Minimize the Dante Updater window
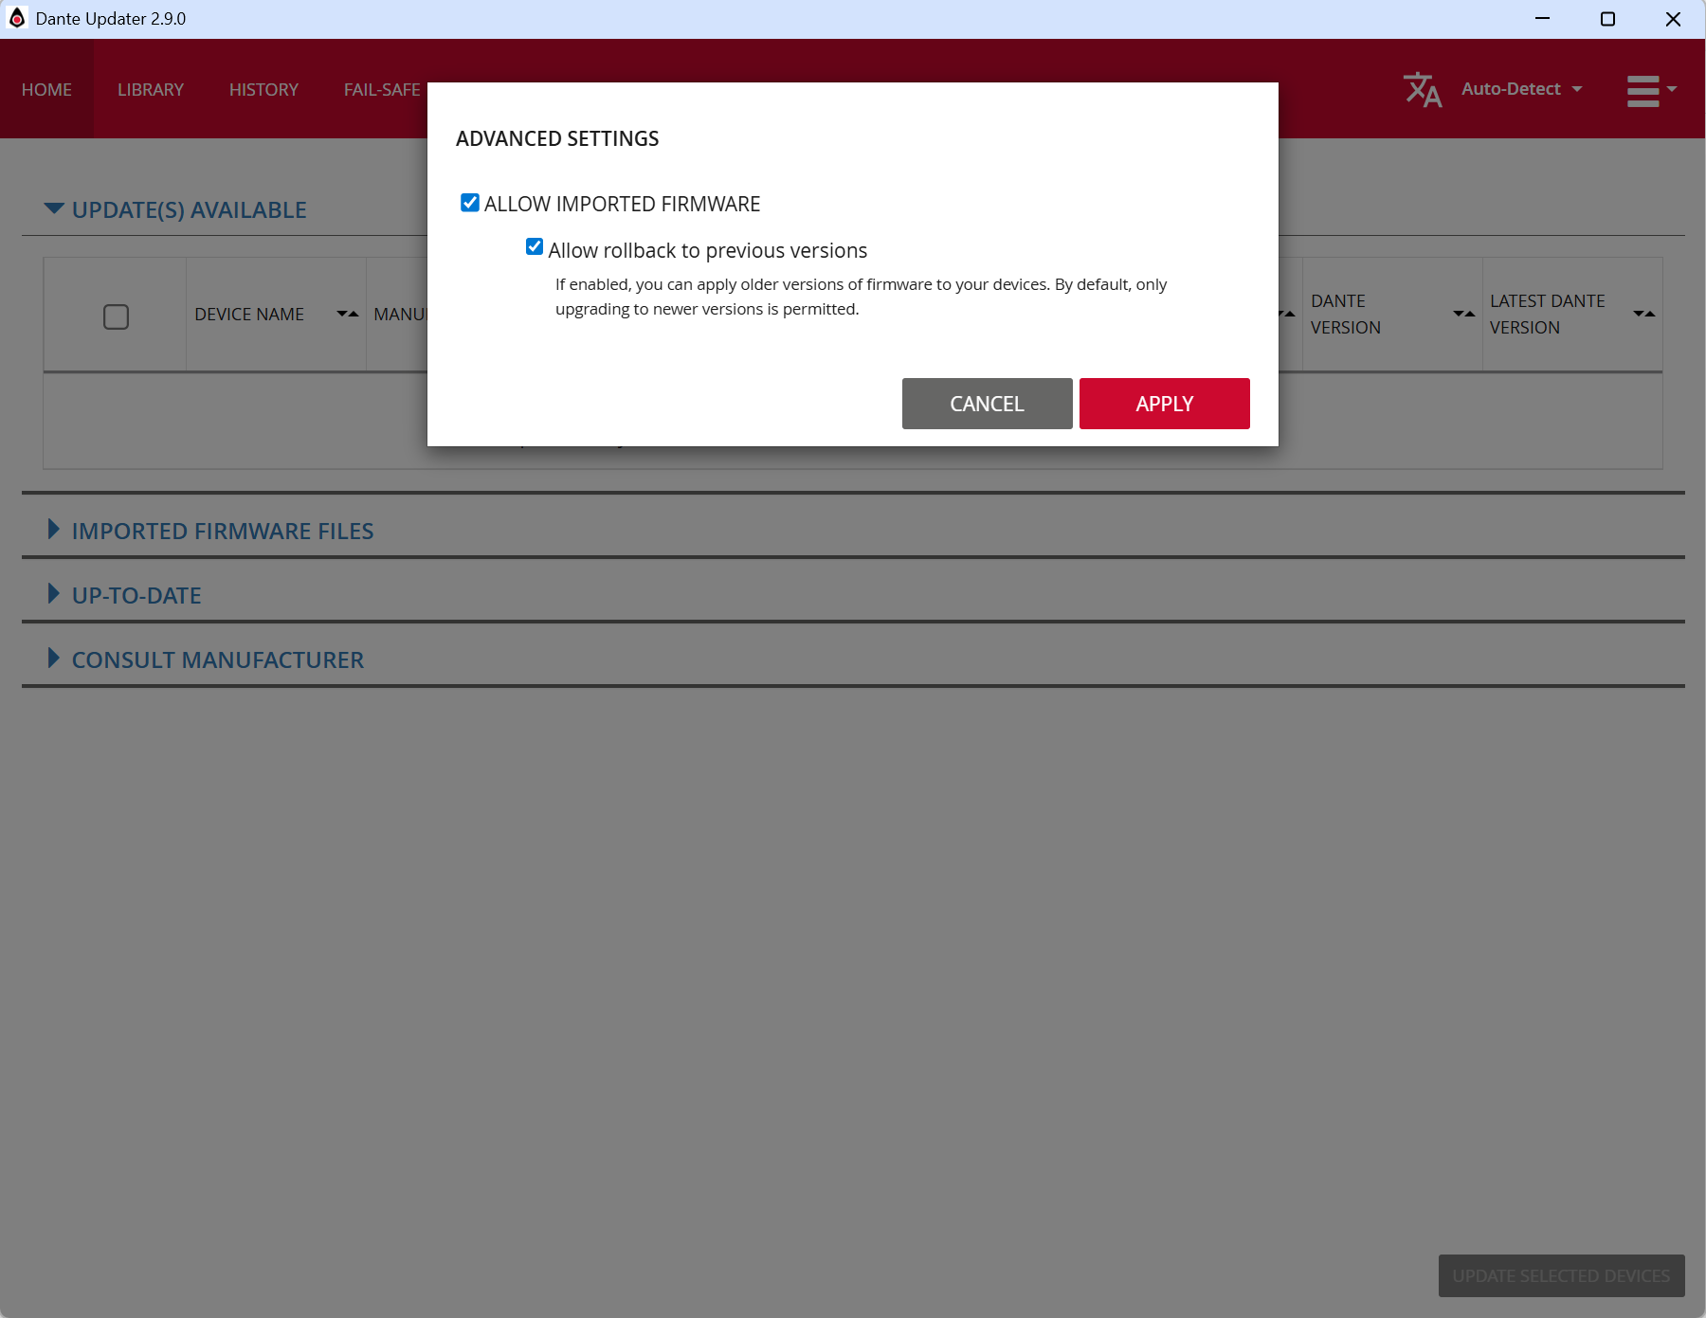The width and height of the screenshot is (1706, 1318). click(1543, 19)
